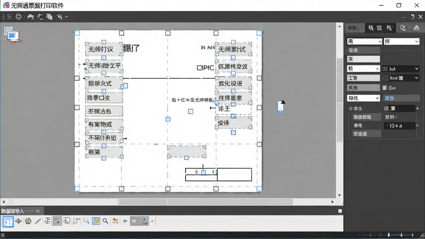Click the scroll down arrow of the canvas vertical scrollbar
This screenshot has width=425, height=239.
pos(340,195)
